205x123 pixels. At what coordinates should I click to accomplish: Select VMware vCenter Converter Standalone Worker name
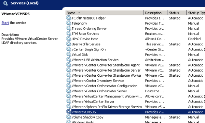pyautogui.click(x=106, y=76)
